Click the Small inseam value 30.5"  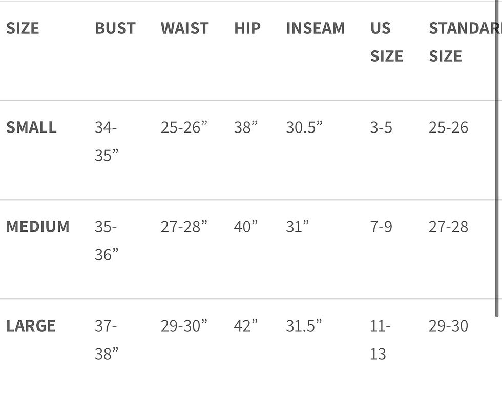click(x=304, y=127)
